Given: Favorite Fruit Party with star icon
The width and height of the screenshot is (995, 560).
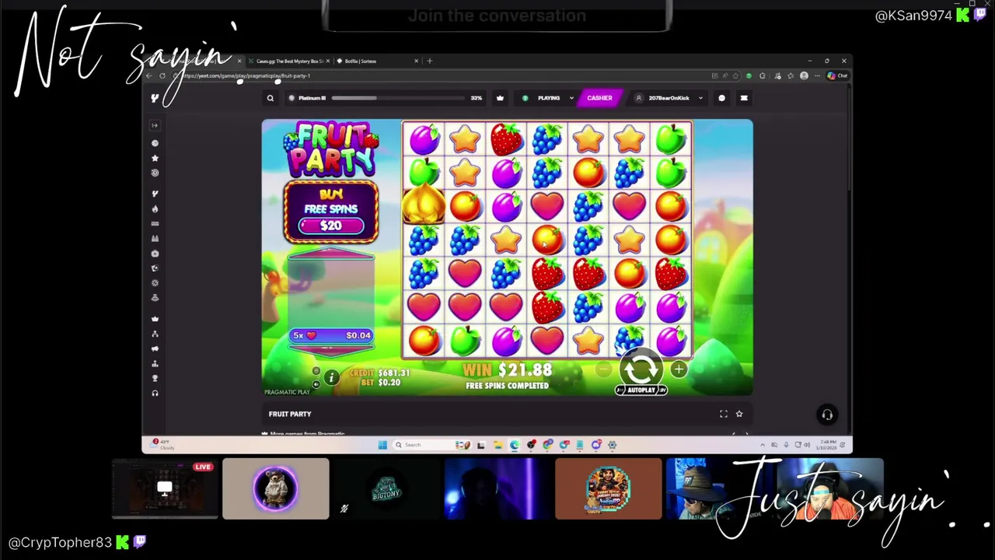Looking at the screenshot, I should click(x=739, y=414).
